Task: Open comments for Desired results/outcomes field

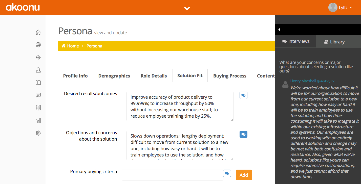Action: click(x=243, y=95)
